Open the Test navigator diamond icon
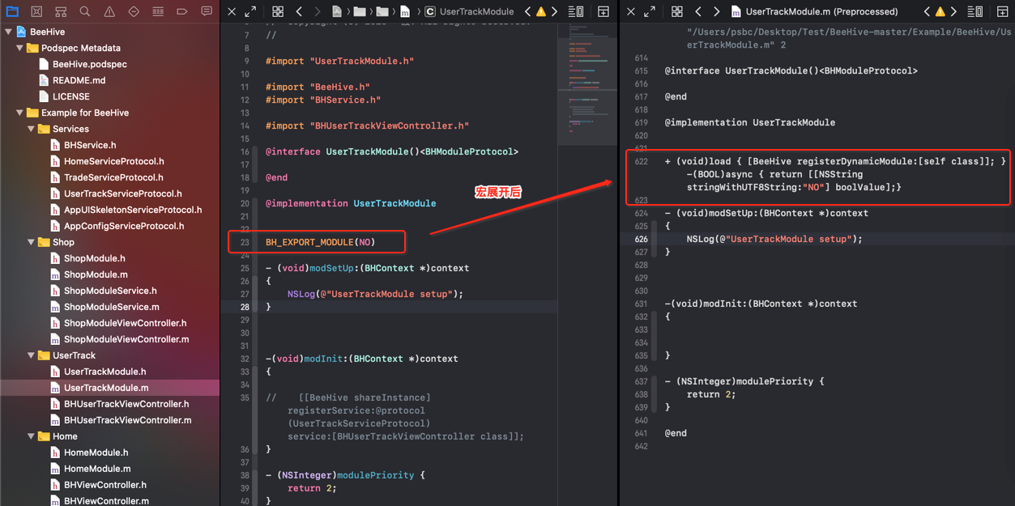The width and height of the screenshot is (1015, 506). pyautogui.click(x=134, y=11)
